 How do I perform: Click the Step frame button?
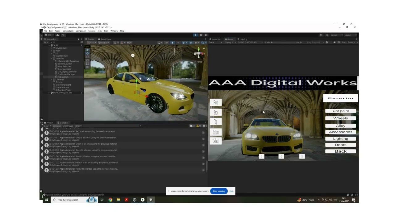(x=206, y=35)
